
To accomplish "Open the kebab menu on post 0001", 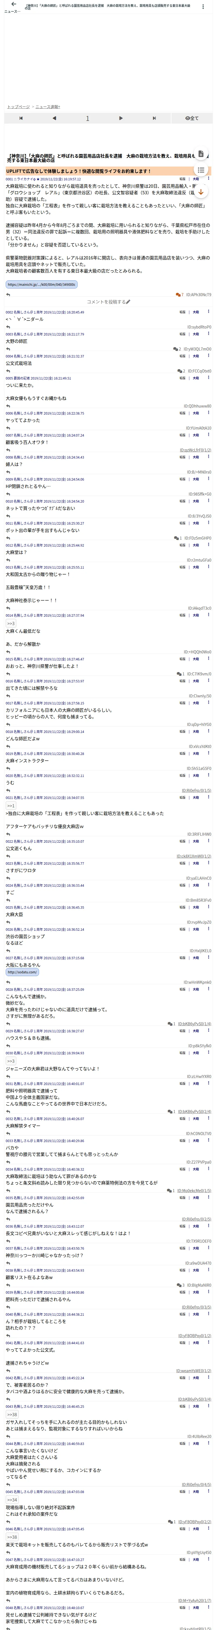I will (208, 179).
